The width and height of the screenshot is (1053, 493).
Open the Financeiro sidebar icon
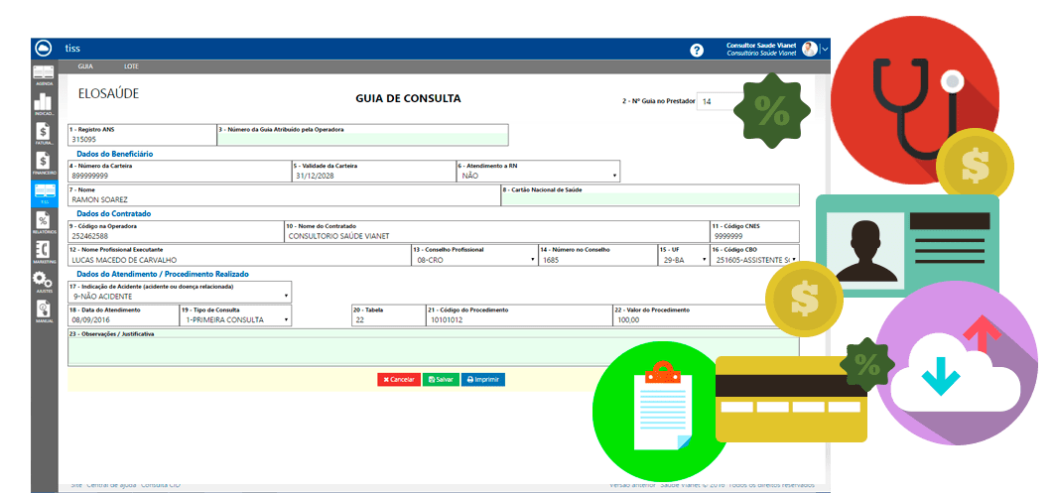(44, 164)
